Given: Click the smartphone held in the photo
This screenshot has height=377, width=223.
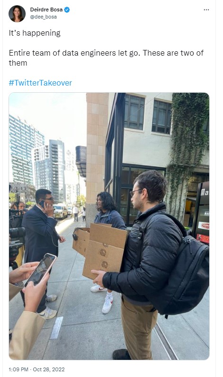Looking at the screenshot, I should [x=41, y=270].
